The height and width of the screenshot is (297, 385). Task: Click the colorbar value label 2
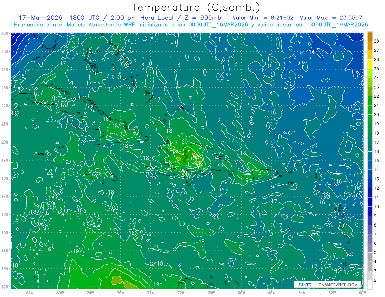tap(376, 280)
